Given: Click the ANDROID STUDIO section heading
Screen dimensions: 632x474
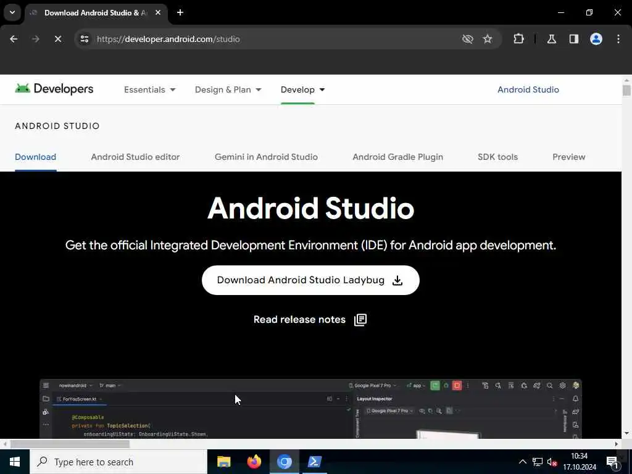Looking at the screenshot, I should pos(57,126).
